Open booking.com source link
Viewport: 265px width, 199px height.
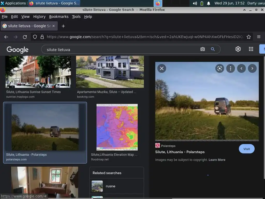click(x=85, y=97)
